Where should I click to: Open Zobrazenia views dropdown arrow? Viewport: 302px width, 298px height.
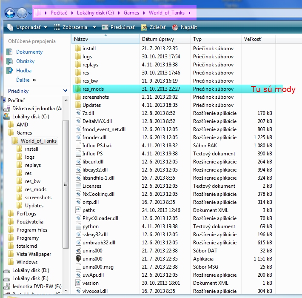tap(94, 27)
